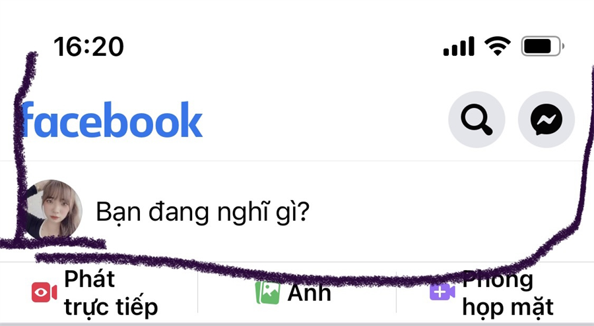Tap the battery level indicator

[x=543, y=46]
